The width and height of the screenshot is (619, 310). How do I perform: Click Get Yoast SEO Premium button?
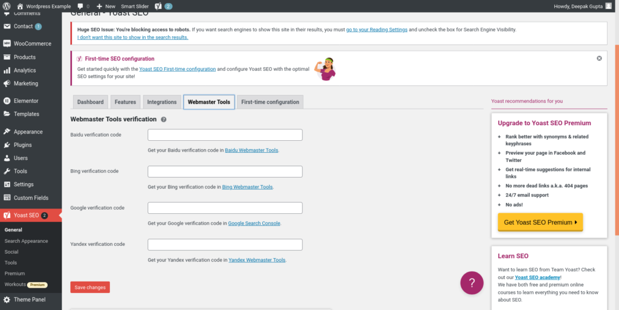coord(540,222)
